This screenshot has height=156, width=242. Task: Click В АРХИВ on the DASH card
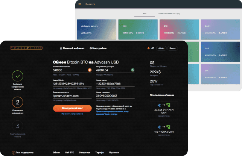pyautogui.click(x=223, y=33)
